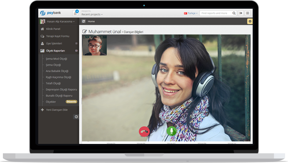Open Telafi Ölçeği report
The image size is (288, 163).
53,83
